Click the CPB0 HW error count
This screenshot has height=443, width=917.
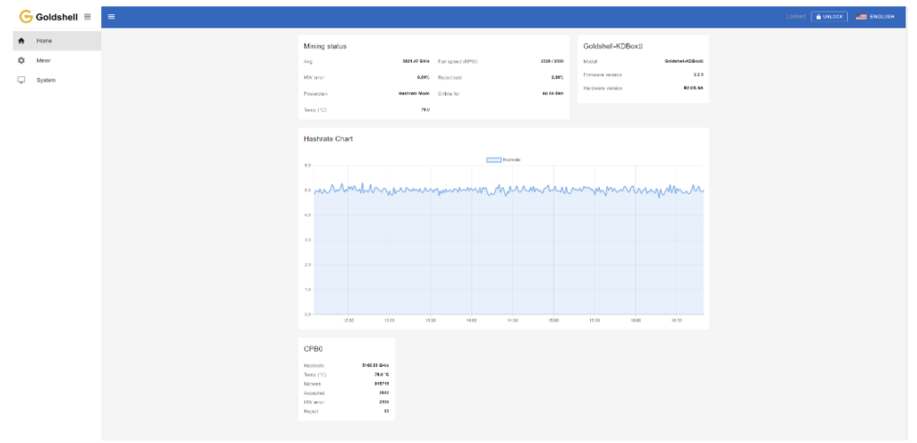(383, 402)
